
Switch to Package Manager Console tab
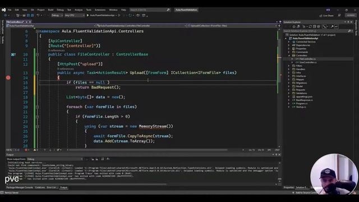[x=20, y=187]
